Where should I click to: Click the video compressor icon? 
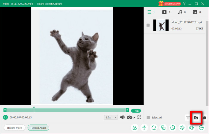coord(144,128)
